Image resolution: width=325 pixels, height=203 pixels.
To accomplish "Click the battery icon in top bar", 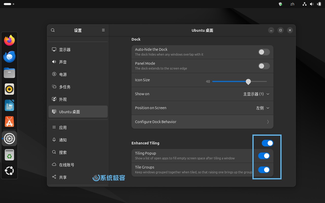I will pyautogui.click(x=319, y=4).
